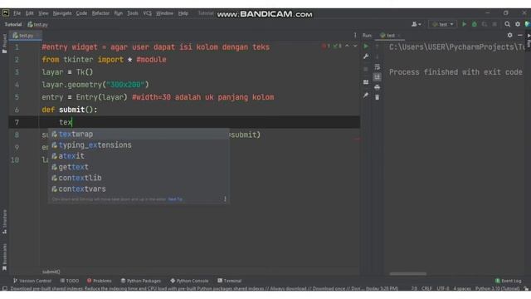Click the wrench icon in Run panel
The width and height of the screenshot is (531, 299).
click(366, 56)
